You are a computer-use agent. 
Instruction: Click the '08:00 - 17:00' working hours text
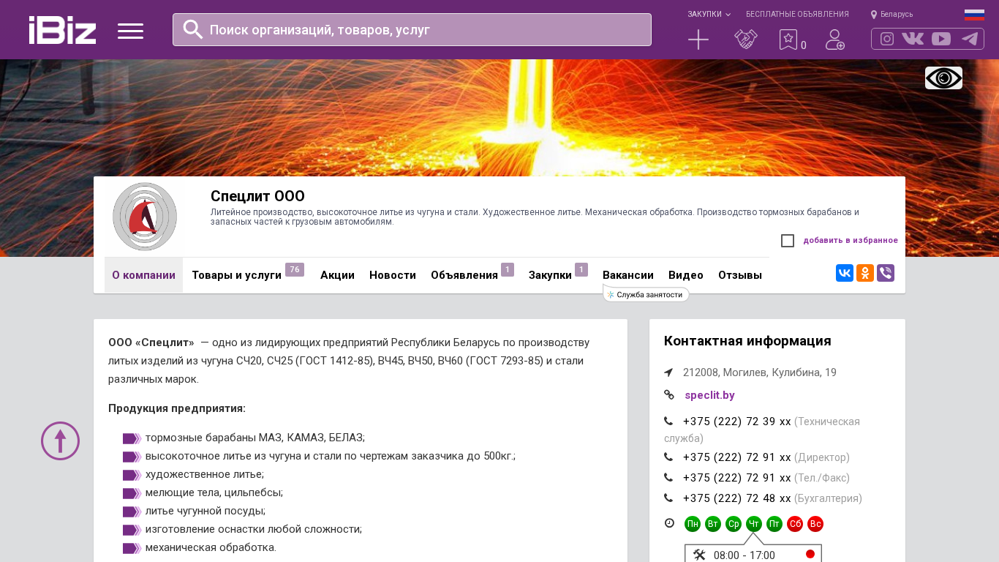pyautogui.click(x=744, y=555)
